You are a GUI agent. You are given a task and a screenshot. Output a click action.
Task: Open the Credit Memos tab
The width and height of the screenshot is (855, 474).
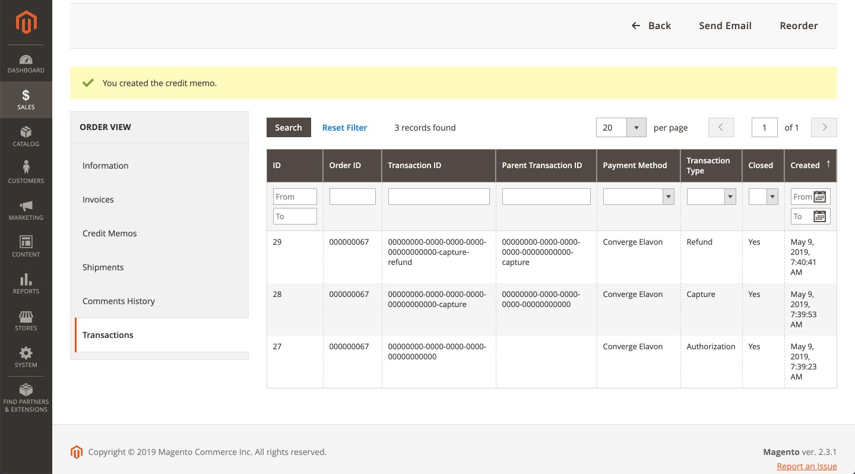(159, 233)
